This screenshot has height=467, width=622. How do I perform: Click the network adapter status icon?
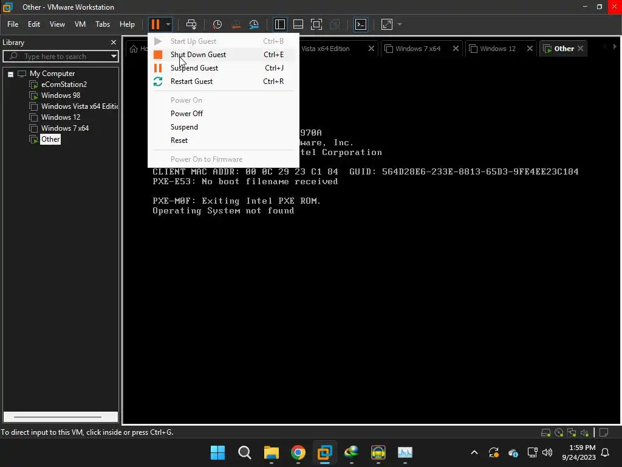coord(572,432)
